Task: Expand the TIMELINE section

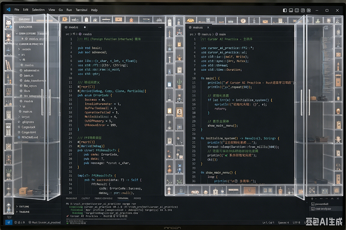Action: pos(24,211)
